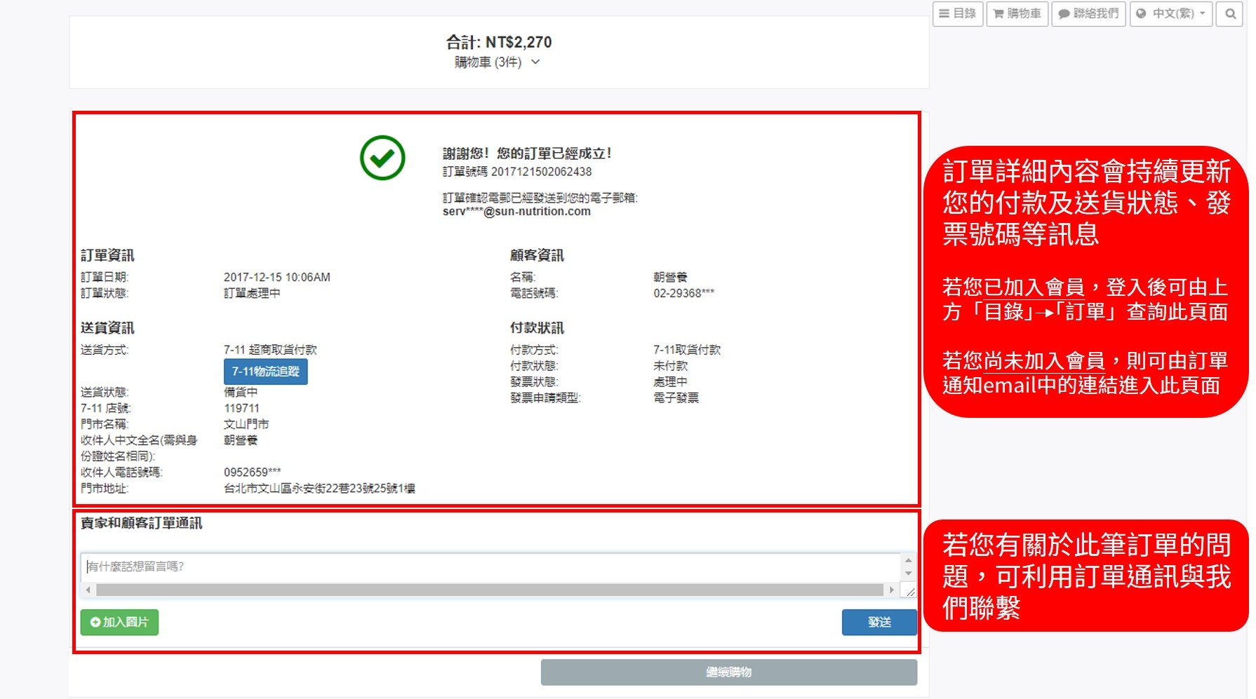The height and width of the screenshot is (699, 1256).
Task: Click the 加入圖片 add image button
Action: 119,623
